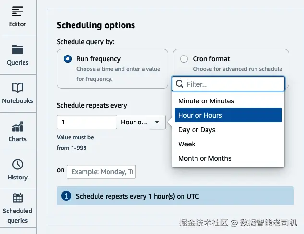This screenshot has width=304, height=234.
Task: Open the History clock icon
Action: coord(18,165)
